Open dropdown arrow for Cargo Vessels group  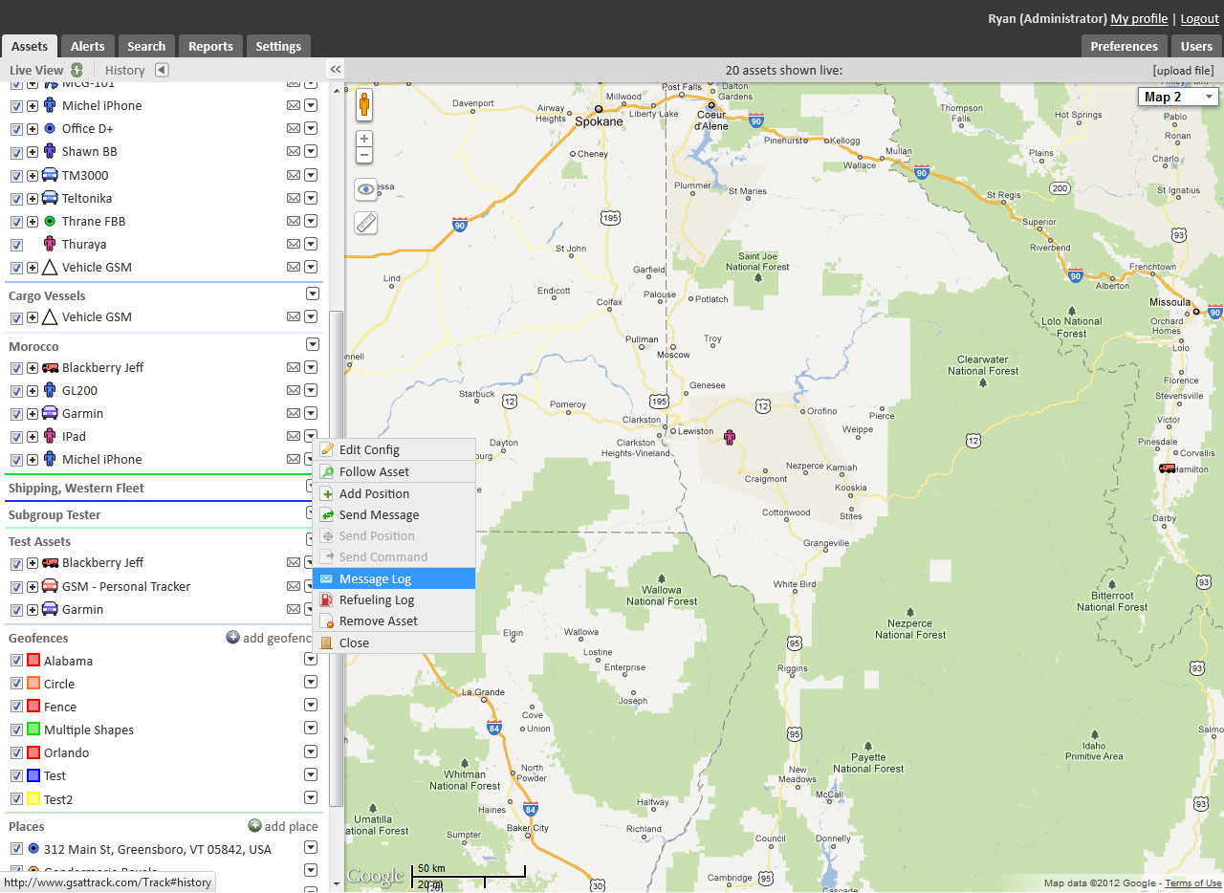[x=312, y=294]
